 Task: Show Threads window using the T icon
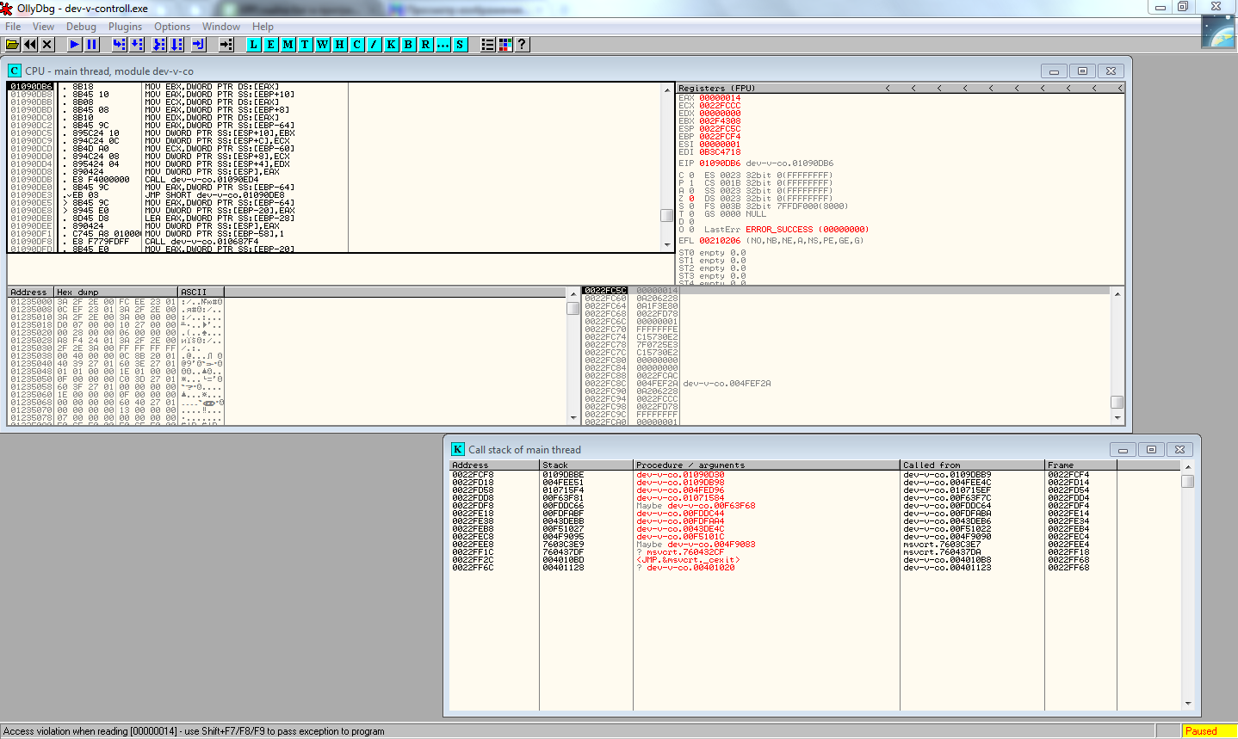tap(306, 44)
